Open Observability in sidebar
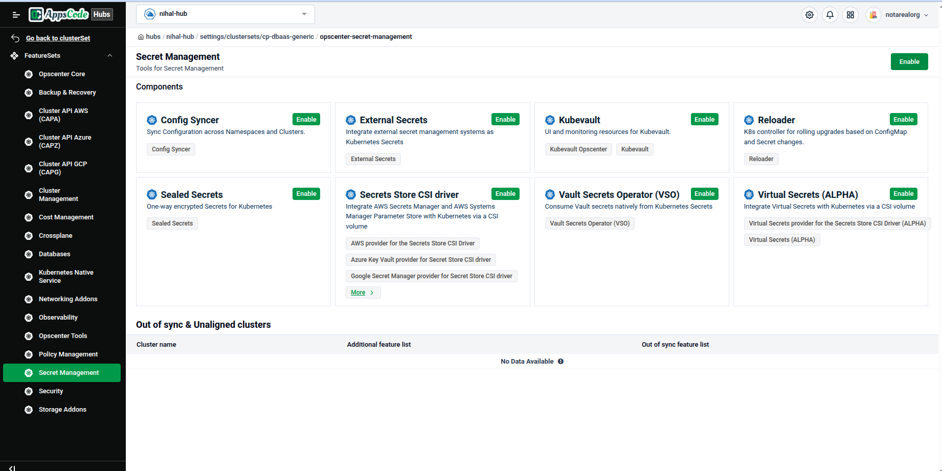942x471 pixels. pyautogui.click(x=62, y=318)
